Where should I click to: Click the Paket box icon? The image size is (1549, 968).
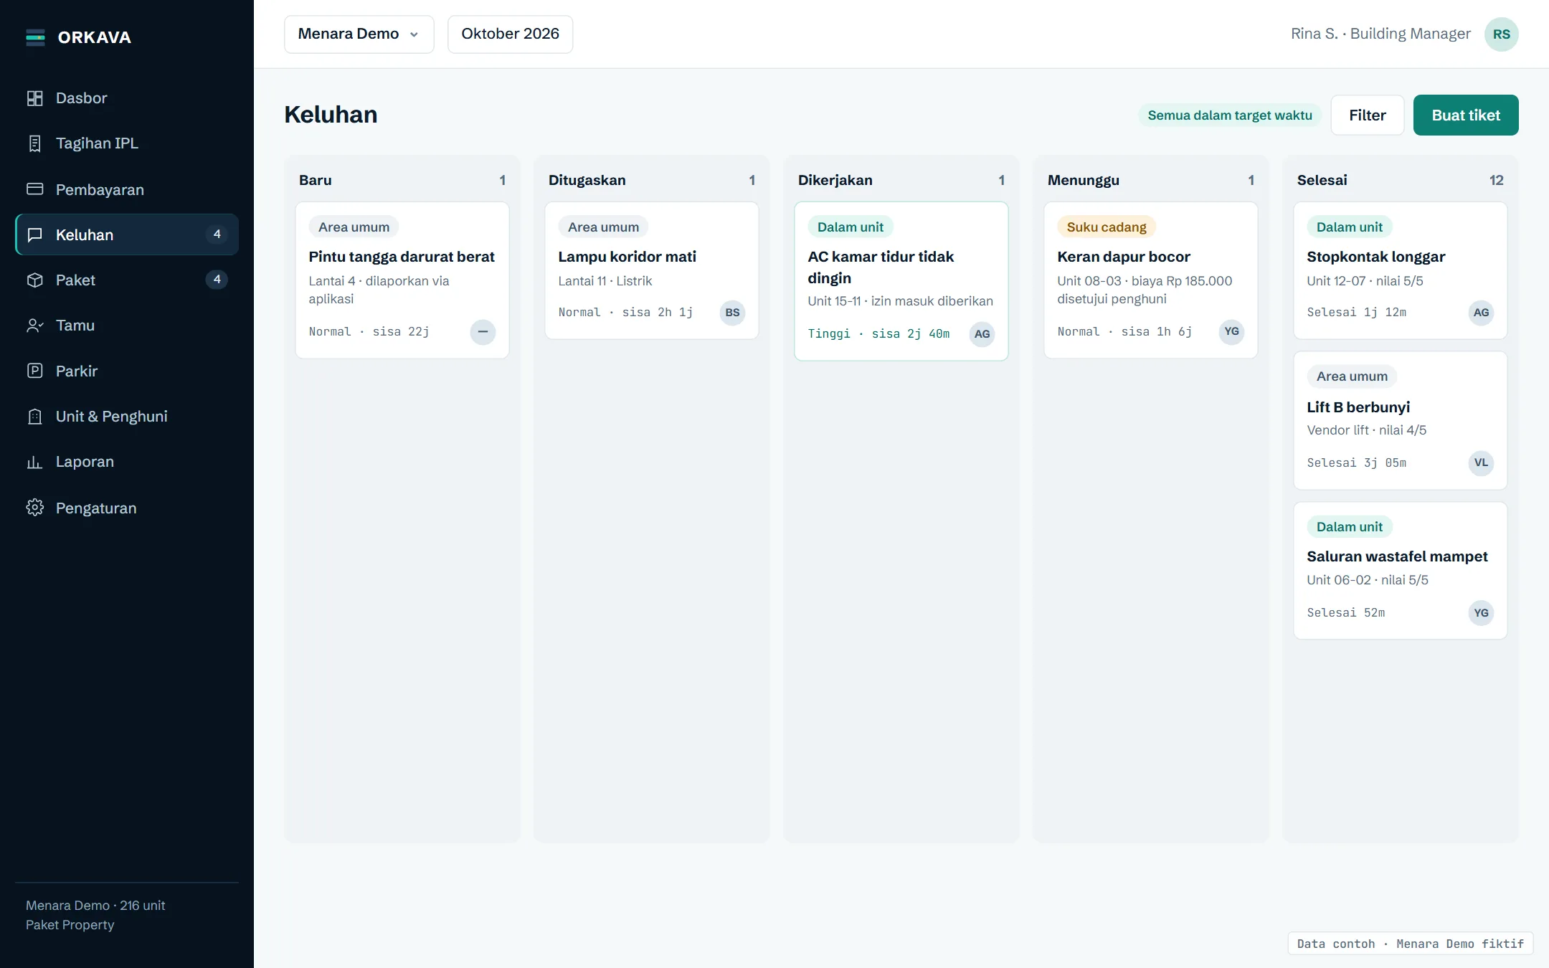[34, 280]
